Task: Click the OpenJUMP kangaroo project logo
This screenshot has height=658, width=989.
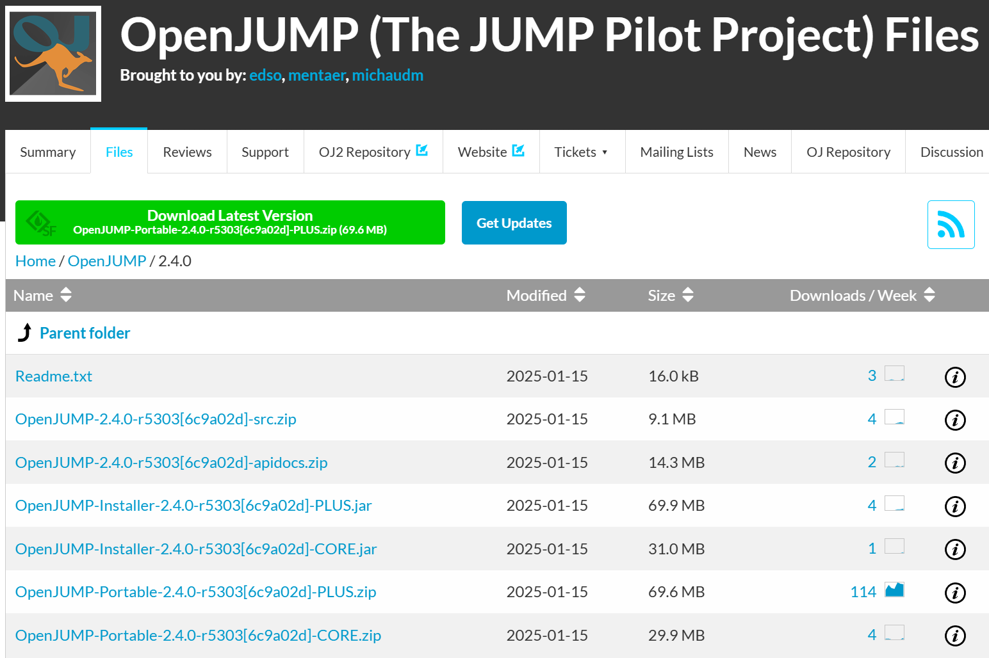Action: click(x=53, y=54)
